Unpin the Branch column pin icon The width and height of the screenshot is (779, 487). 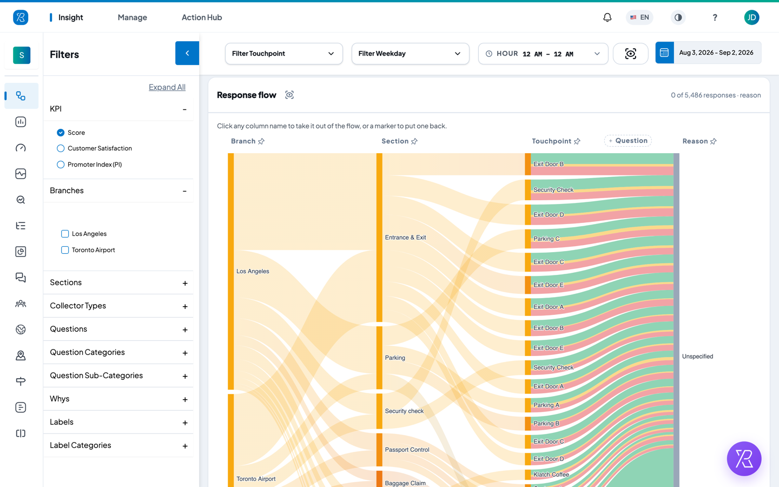[261, 141]
